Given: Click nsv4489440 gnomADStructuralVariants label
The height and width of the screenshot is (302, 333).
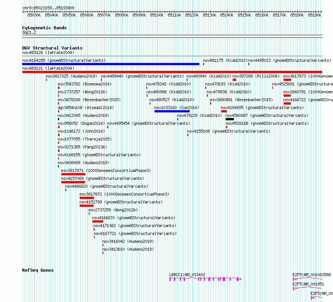Looking at the screenshot, I should click(x=142, y=76).
